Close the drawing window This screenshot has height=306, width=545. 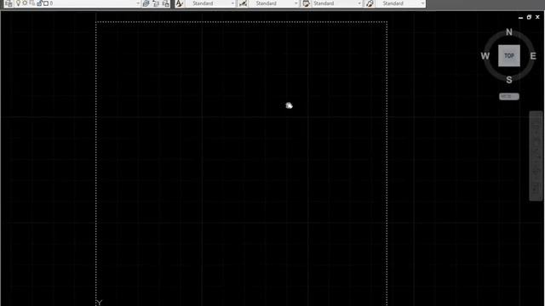pyautogui.click(x=537, y=17)
